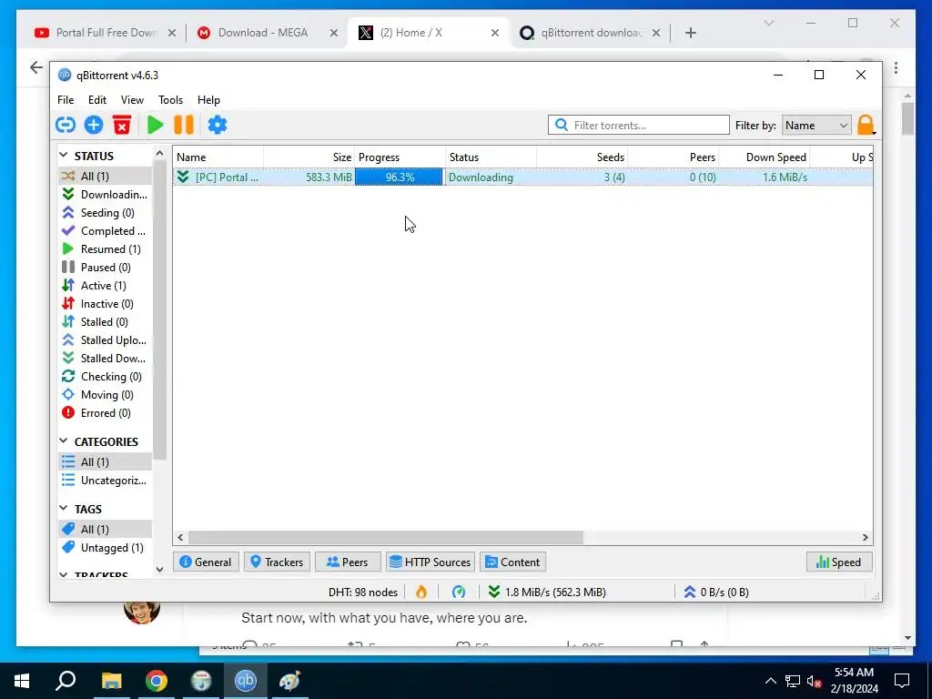The image size is (932, 699).
Task: Sort by Name column header
Action: click(218, 157)
